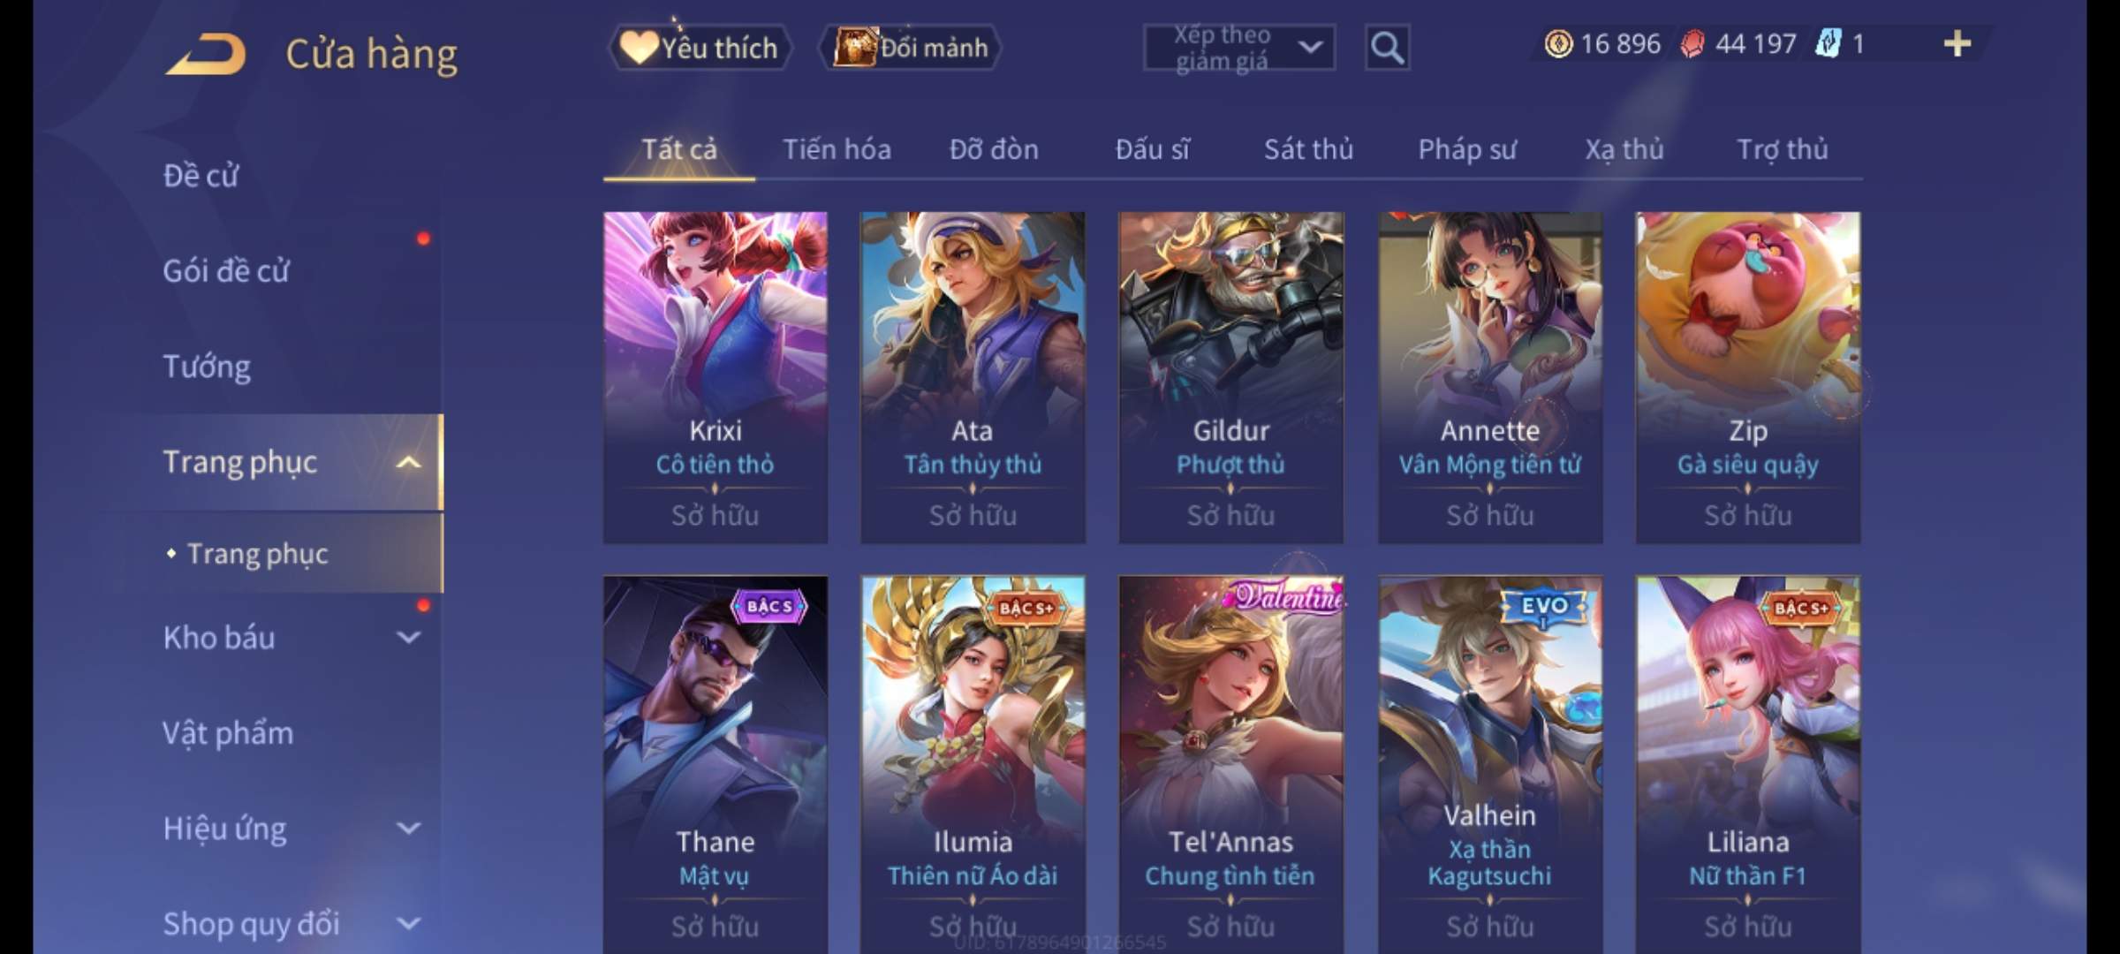
Task: Select the Valhein Xạ thần Kagutsuchi skin card
Action: tap(1490, 765)
